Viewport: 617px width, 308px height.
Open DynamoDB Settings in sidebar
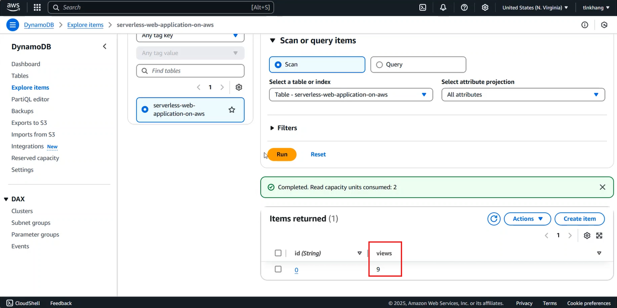click(x=23, y=170)
